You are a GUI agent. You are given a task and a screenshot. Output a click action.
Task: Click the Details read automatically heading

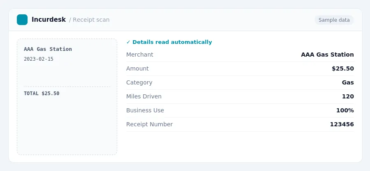pyautogui.click(x=172, y=42)
